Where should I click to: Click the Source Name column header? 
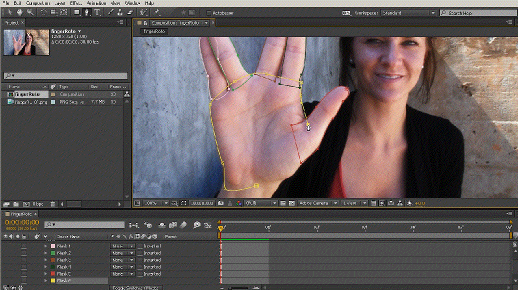tap(68, 236)
